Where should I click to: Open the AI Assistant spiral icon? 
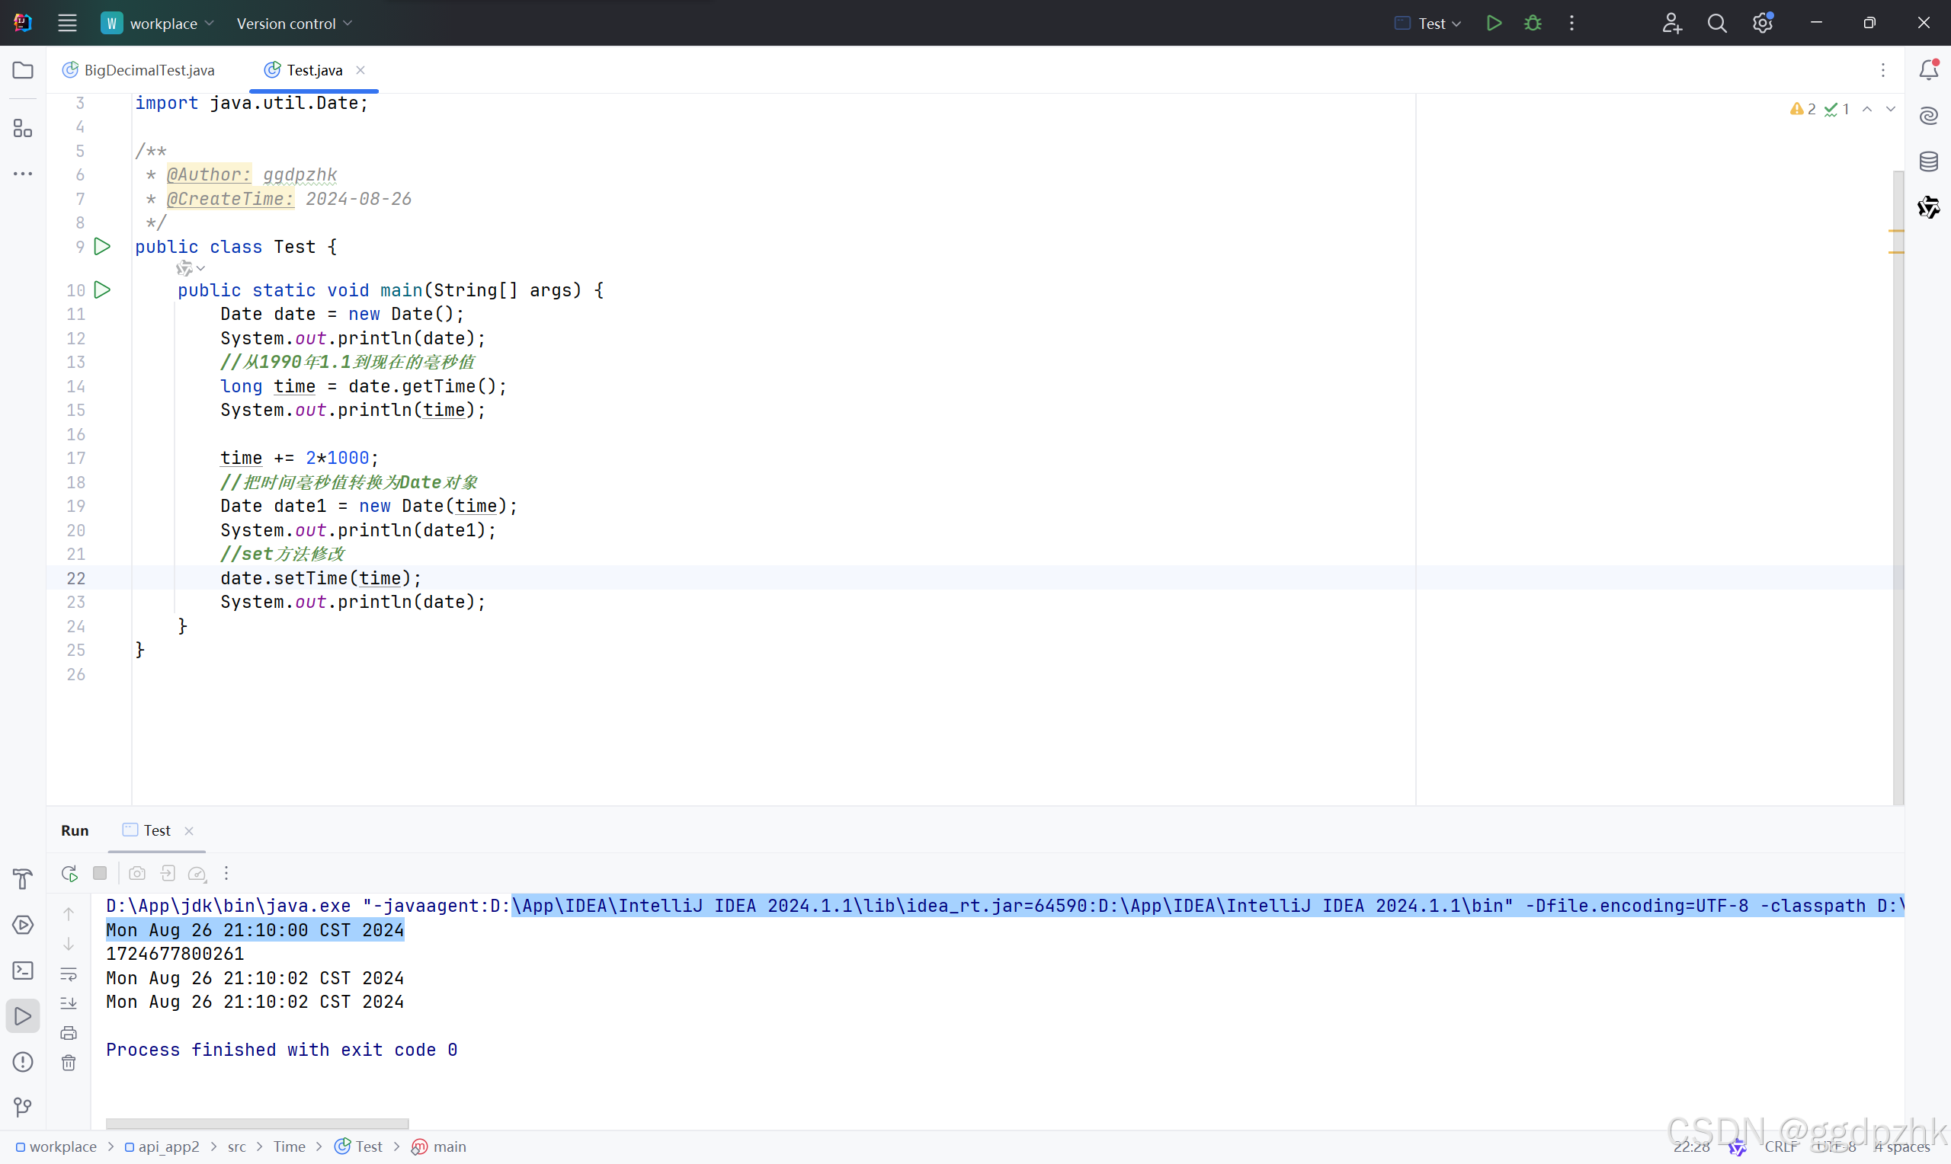tap(1929, 116)
